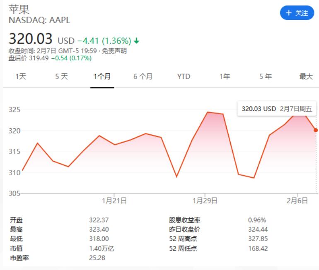Click the blue 关注 follow button
This screenshot has height=270, width=319.
click(297, 13)
